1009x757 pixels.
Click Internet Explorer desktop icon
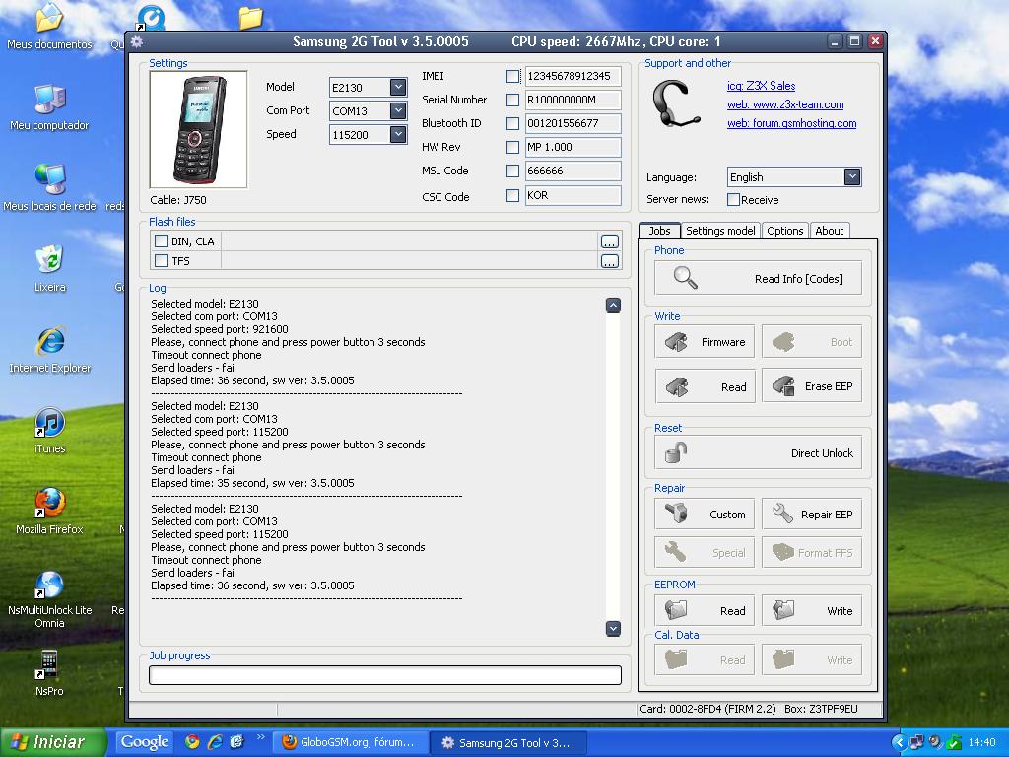click(x=49, y=351)
